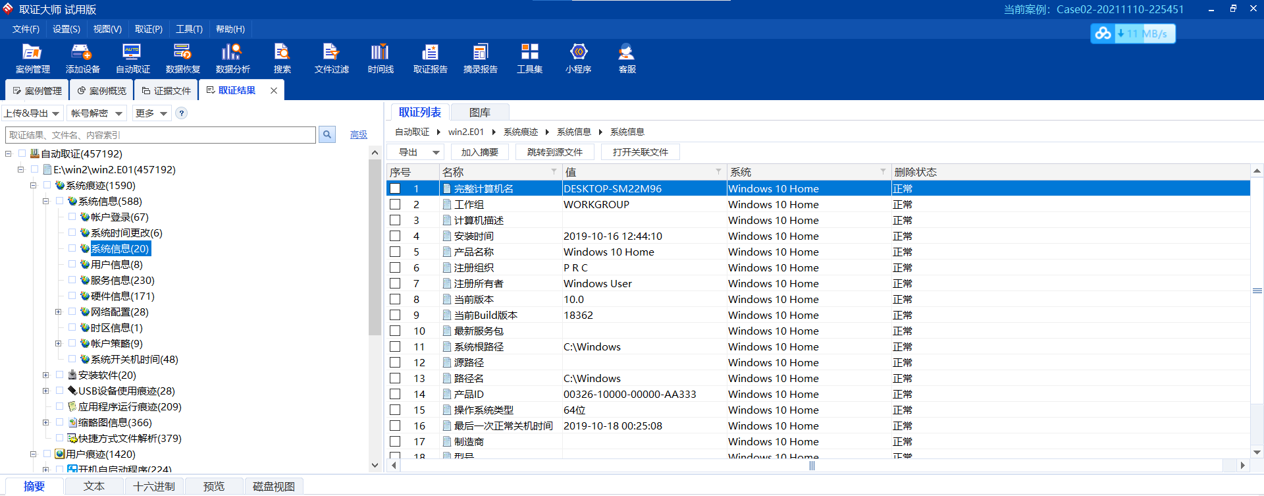Open the 更多 dropdown
This screenshot has width=1264, height=496.
pyautogui.click(x=151, y=113)
